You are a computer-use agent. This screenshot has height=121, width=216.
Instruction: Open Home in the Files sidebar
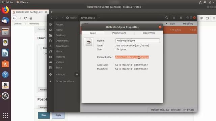[59, 30]
